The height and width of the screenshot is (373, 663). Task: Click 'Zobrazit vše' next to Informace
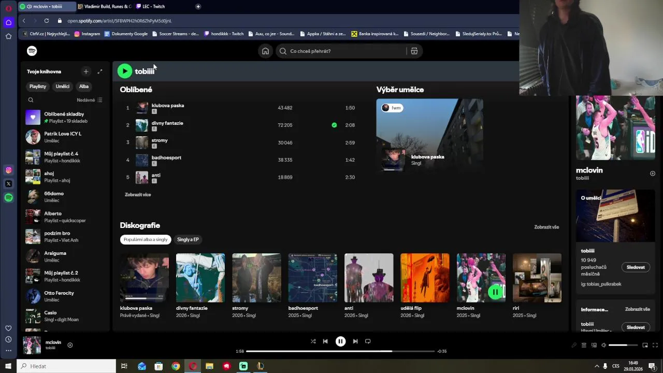coord(637,309)
